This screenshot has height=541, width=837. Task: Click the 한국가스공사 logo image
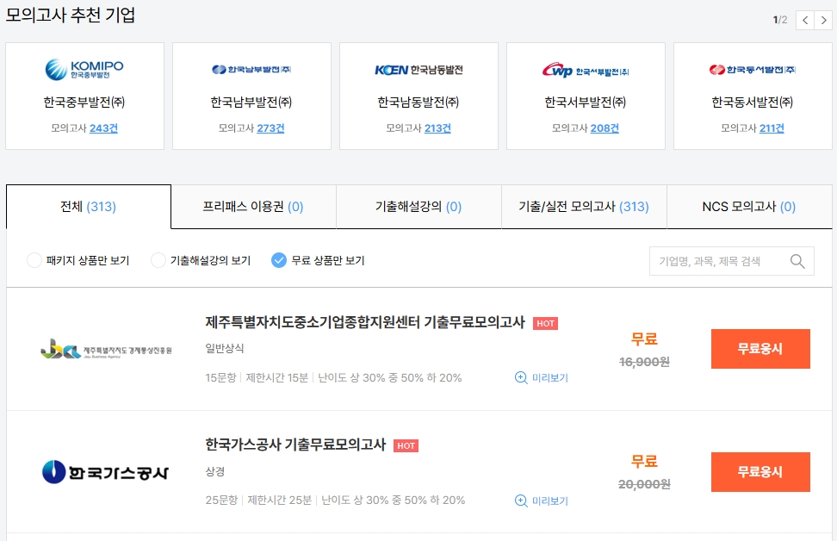click(105, 472)
